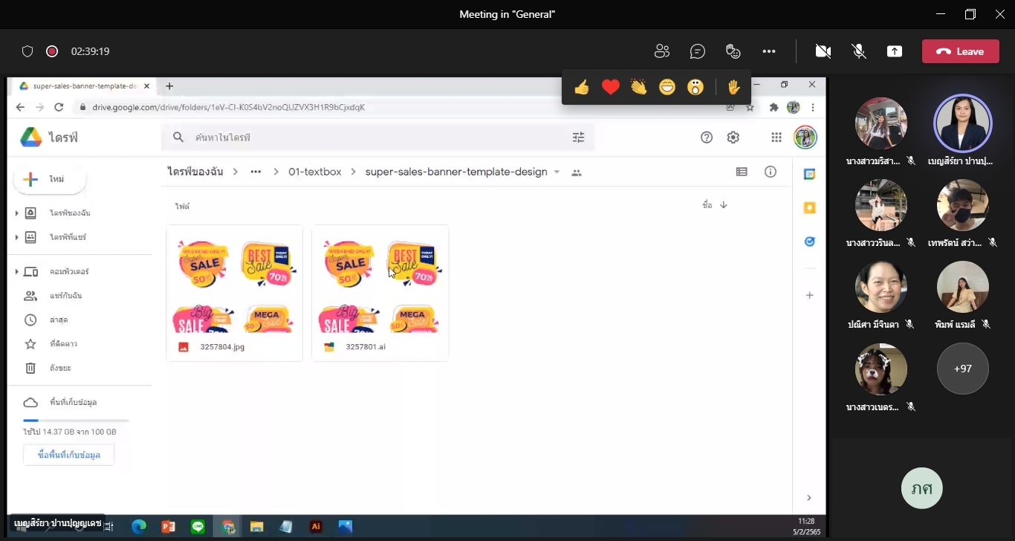
Task: Open the meeting chat icon
Action: pyautogui.click(x=697, y=51)
